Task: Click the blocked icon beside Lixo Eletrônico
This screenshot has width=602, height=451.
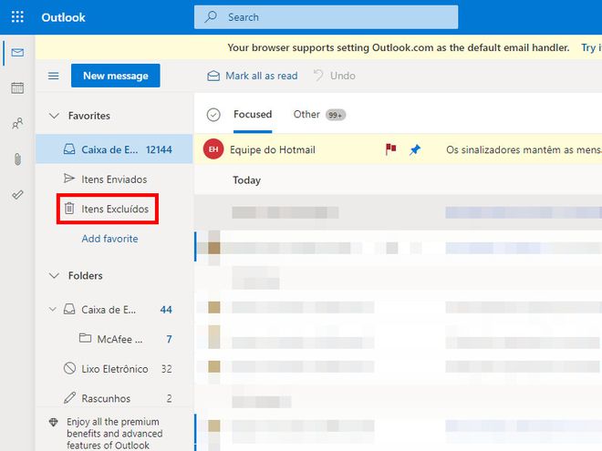Action: coord(69,368)
